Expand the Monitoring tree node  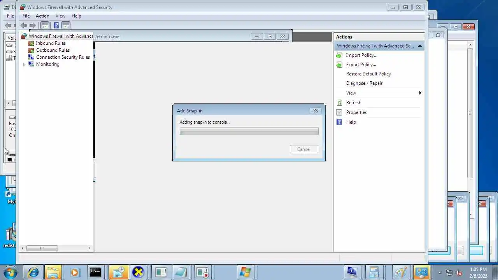[25, 65]
